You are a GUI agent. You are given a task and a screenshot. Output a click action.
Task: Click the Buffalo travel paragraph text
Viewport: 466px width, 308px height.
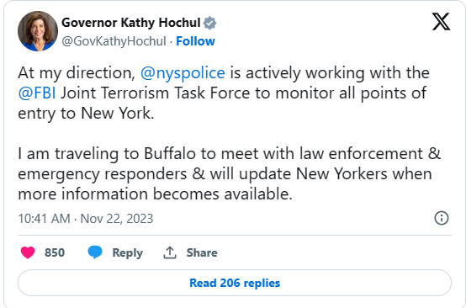tap(229, 174)
